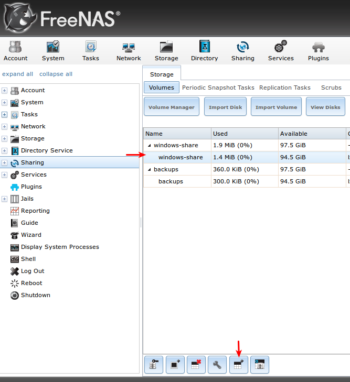Click the View Disks button
The image size is (350, 382).
pyautogui.click(x=325, y=107)
